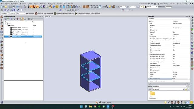Collapse the Для Урока tree node
The height and width of the screenshot is (109, 194).
[5, 24]
